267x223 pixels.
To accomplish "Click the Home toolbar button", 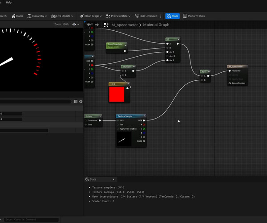I will [x=17, y=16].
